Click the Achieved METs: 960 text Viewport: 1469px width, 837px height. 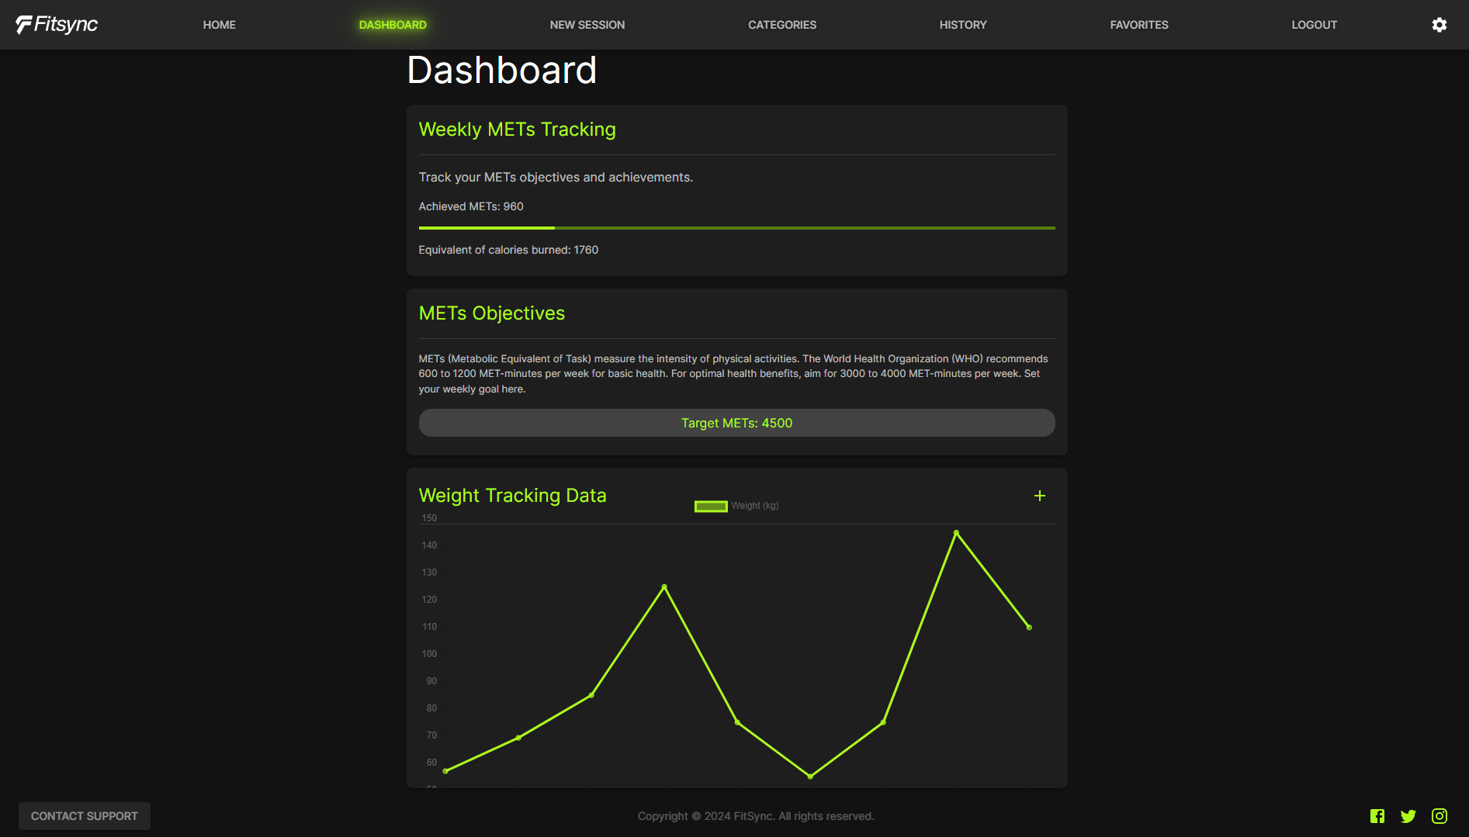point(471,206)
